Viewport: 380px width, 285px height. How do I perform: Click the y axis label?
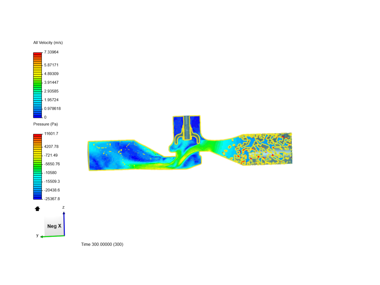pyautogui.click(x=37, y=235)
